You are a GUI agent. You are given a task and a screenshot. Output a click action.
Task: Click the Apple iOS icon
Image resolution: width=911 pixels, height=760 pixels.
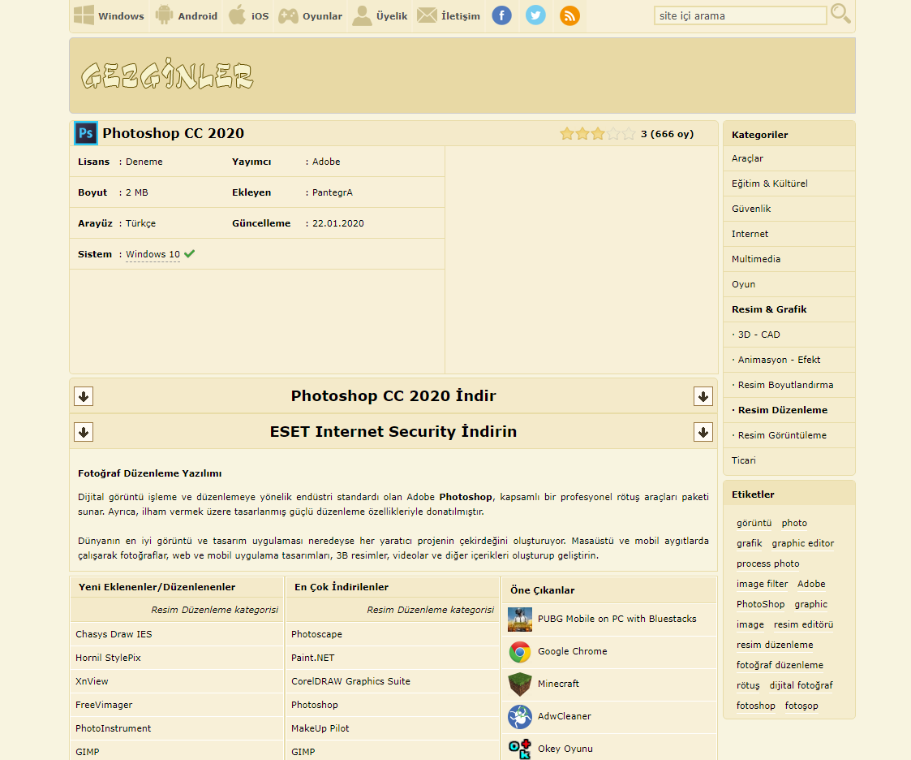[x=237, y=15]
